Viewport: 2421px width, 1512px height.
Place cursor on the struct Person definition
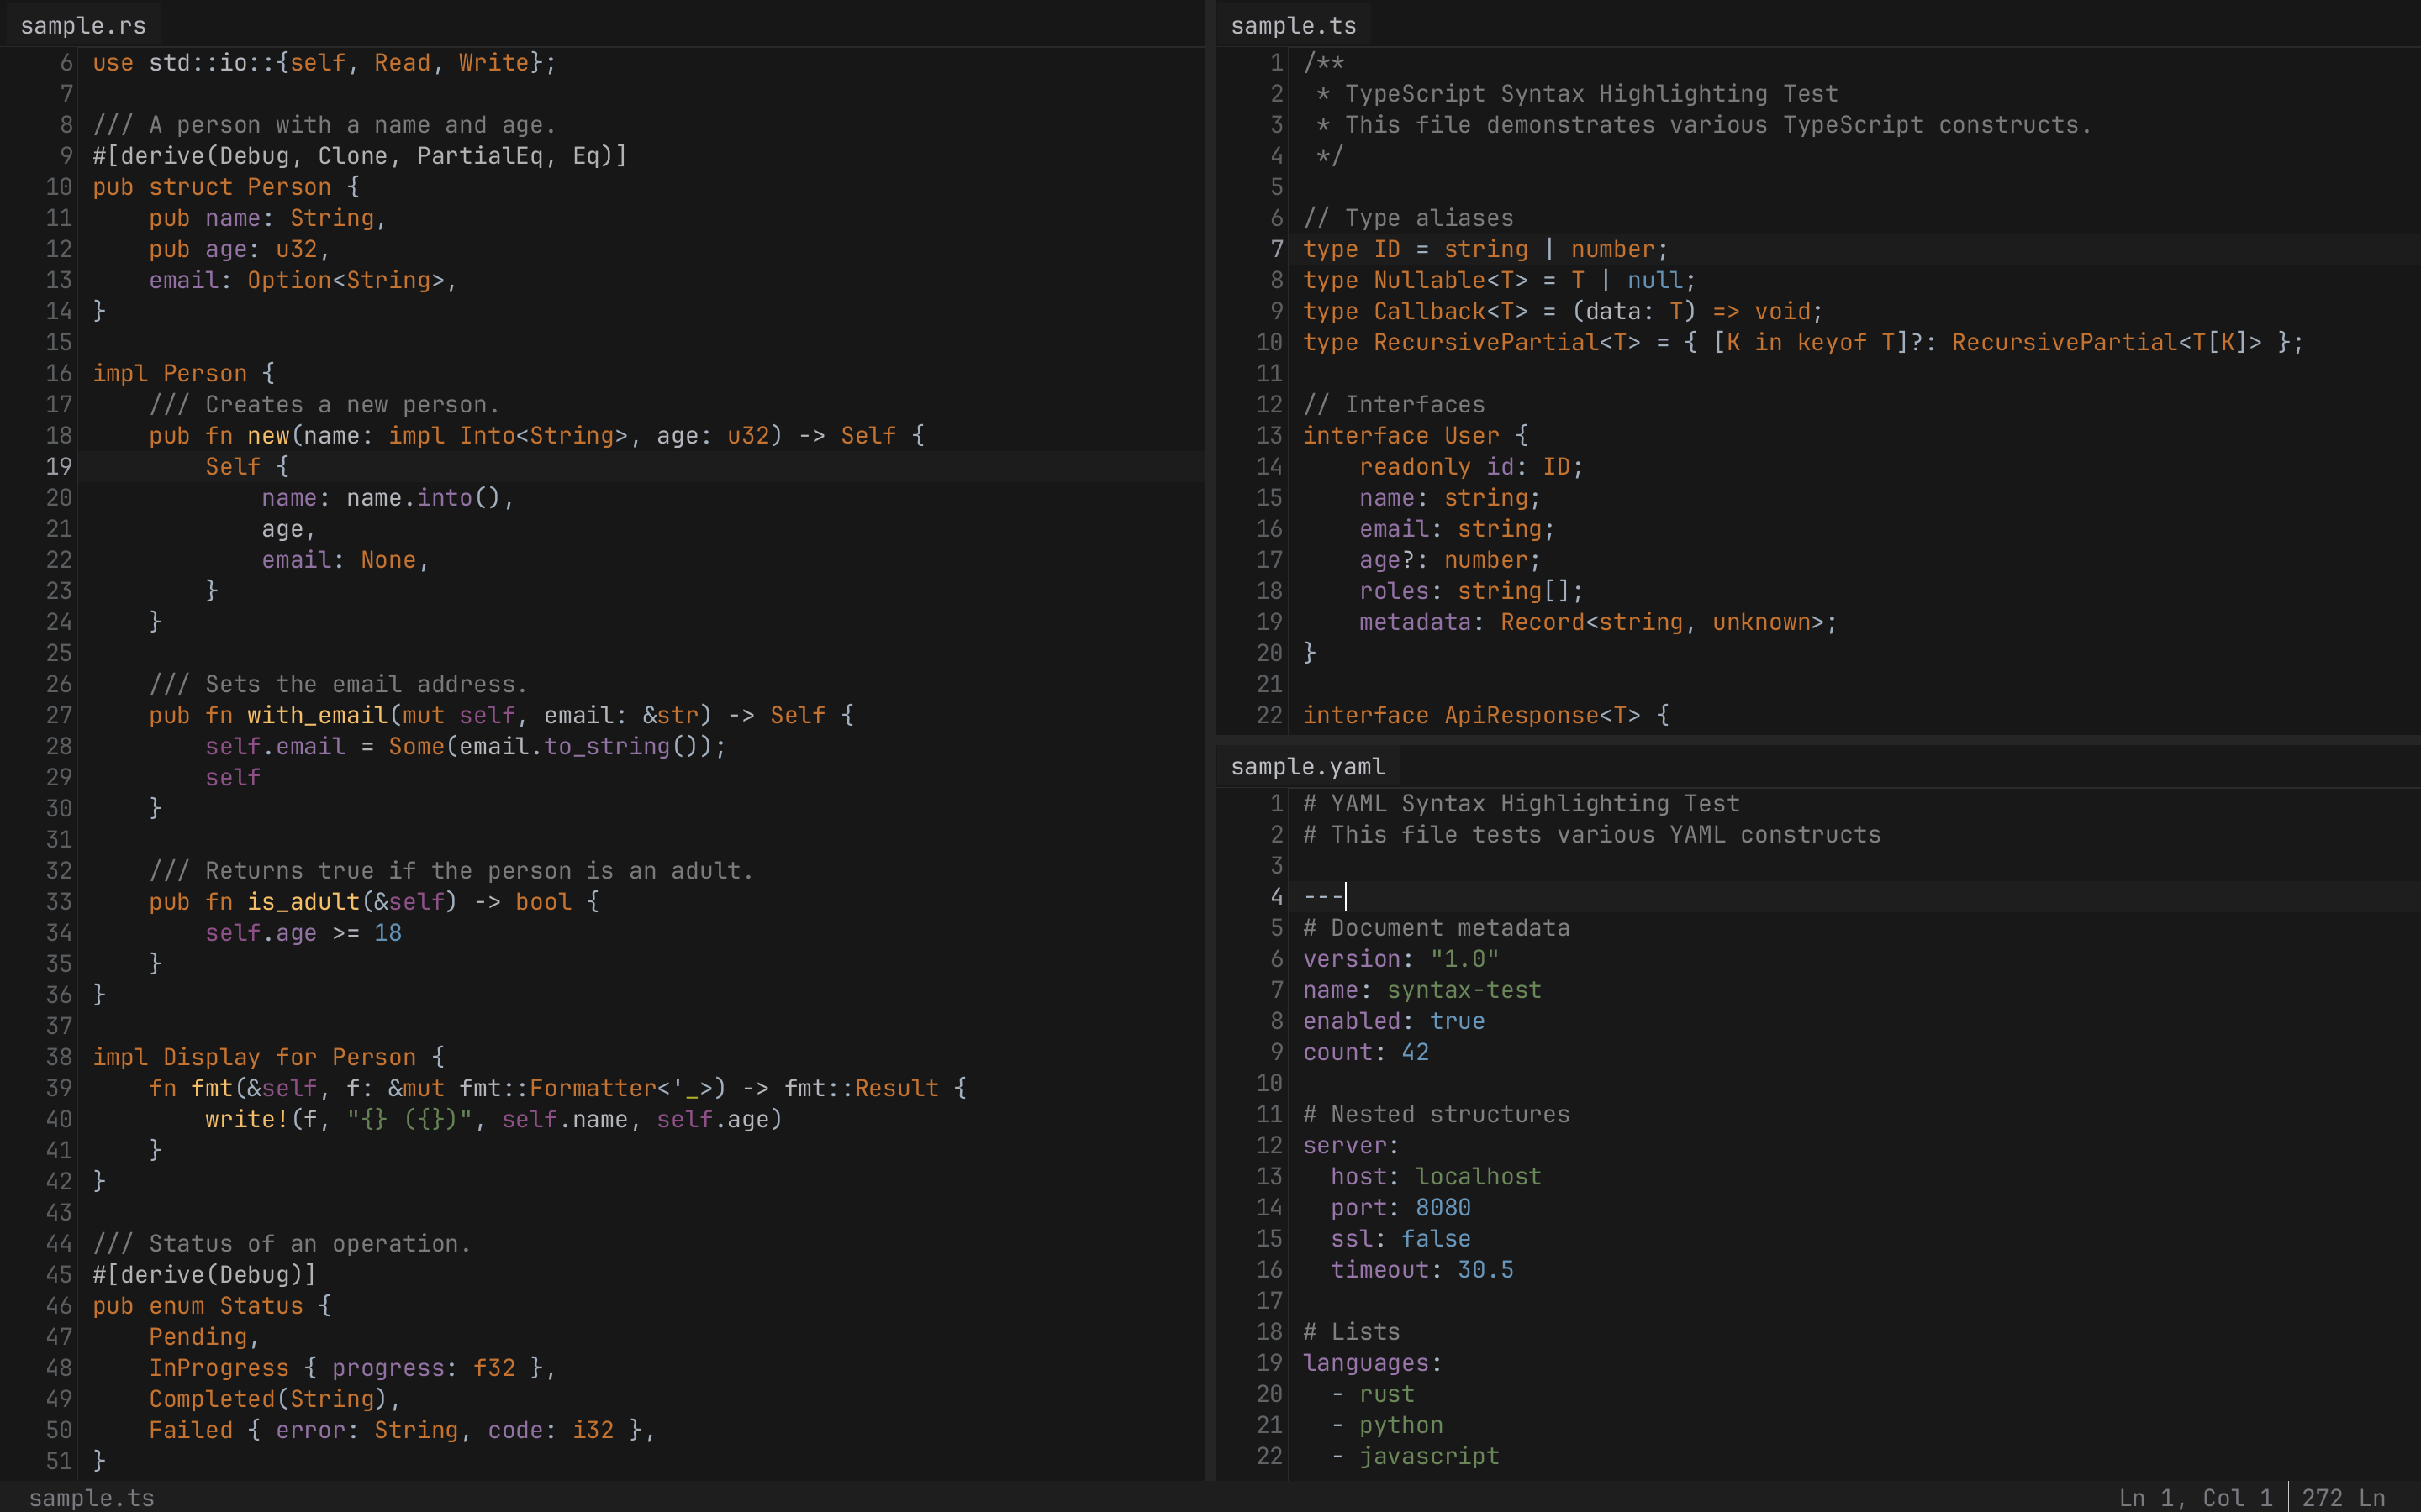pos(289,186)
